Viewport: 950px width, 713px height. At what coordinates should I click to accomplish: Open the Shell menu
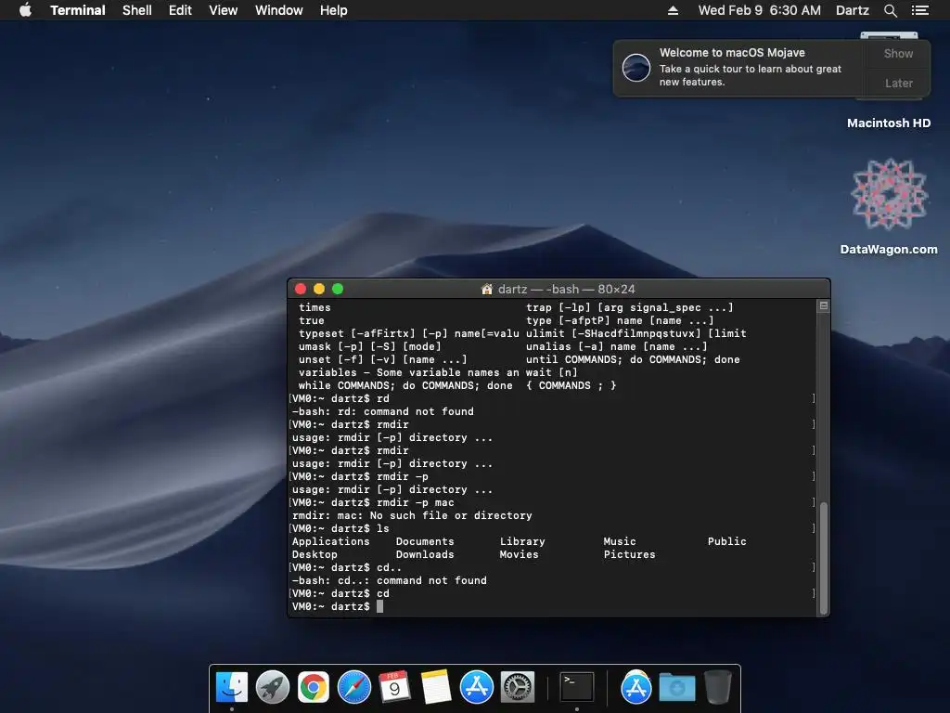pos(137,10)
